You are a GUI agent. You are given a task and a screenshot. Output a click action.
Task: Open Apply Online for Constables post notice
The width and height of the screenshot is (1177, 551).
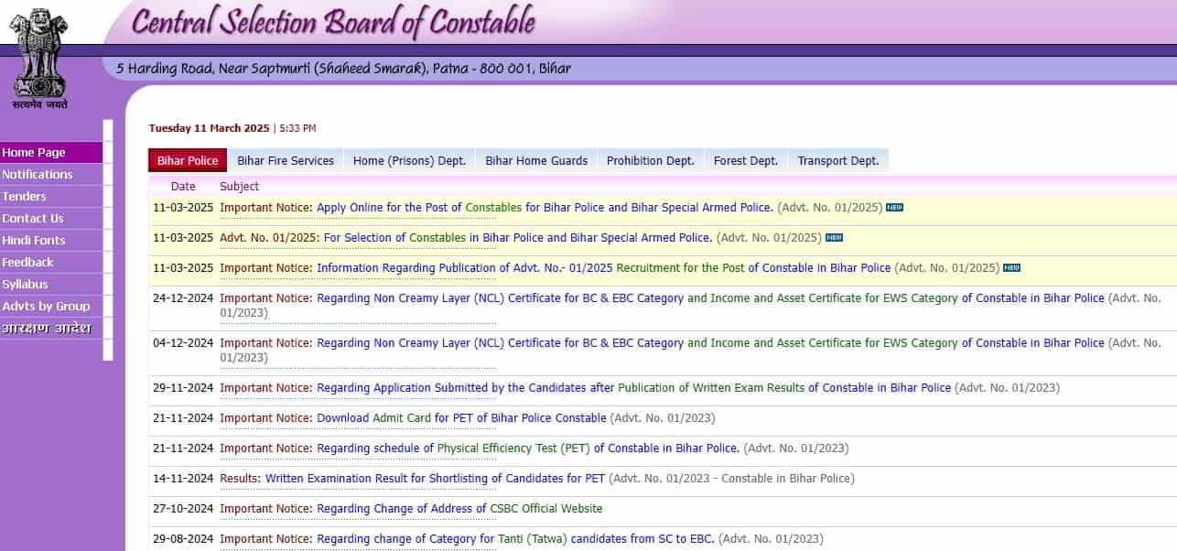[545, 208]
